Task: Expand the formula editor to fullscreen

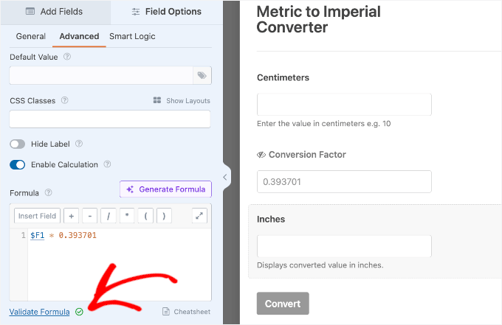Action: [x=199, y=215]
